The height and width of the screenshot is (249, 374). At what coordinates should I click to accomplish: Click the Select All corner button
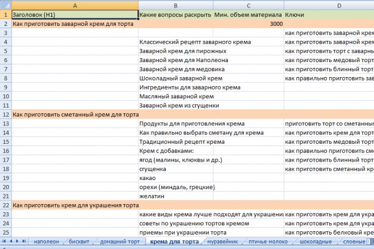click(6, 5)
